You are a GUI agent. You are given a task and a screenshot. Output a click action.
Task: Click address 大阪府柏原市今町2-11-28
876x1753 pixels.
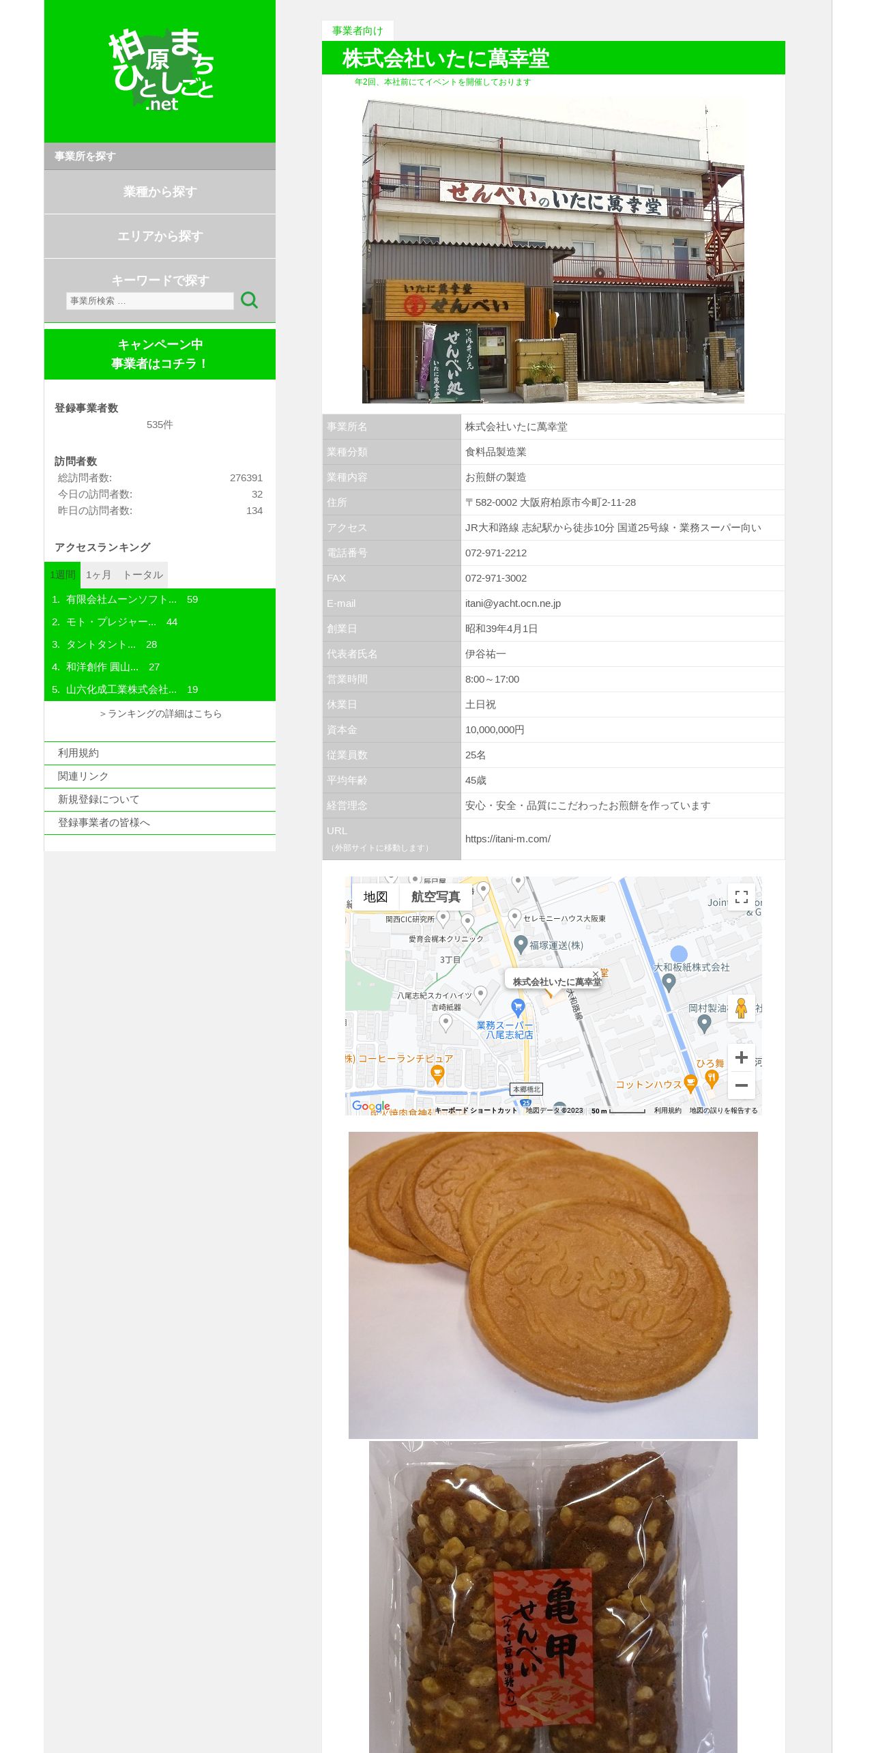coord(578,502)
